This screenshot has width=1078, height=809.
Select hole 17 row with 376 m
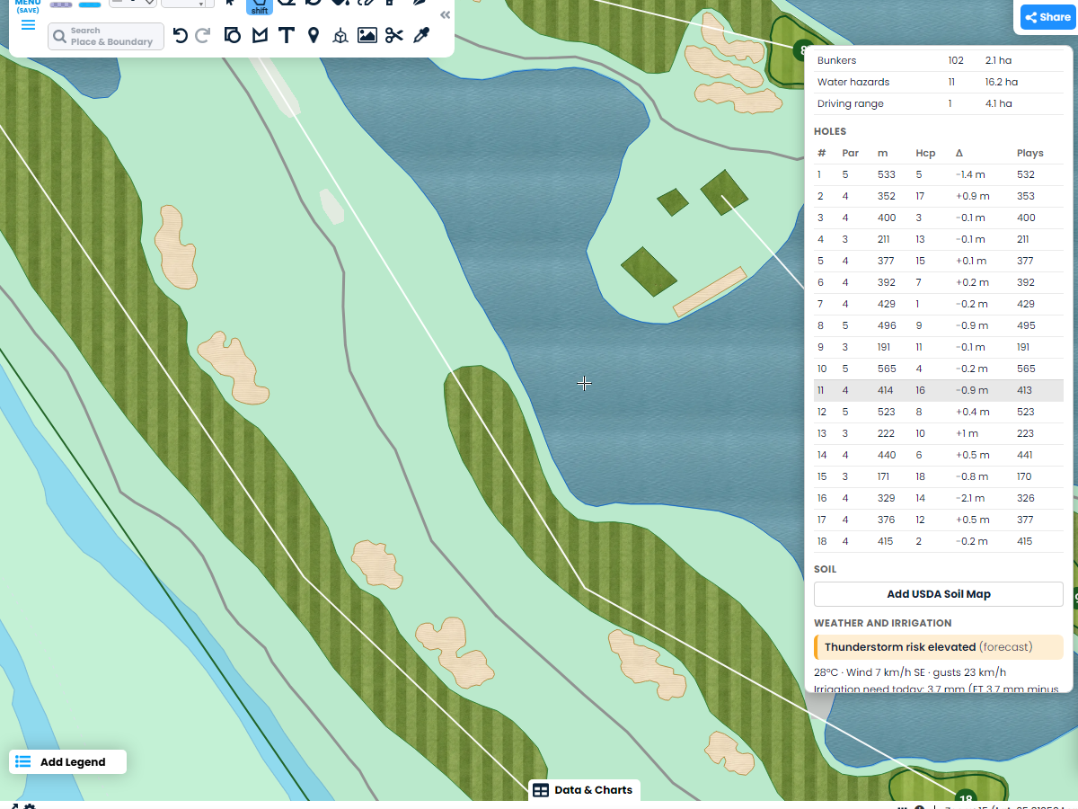point(939,520)
